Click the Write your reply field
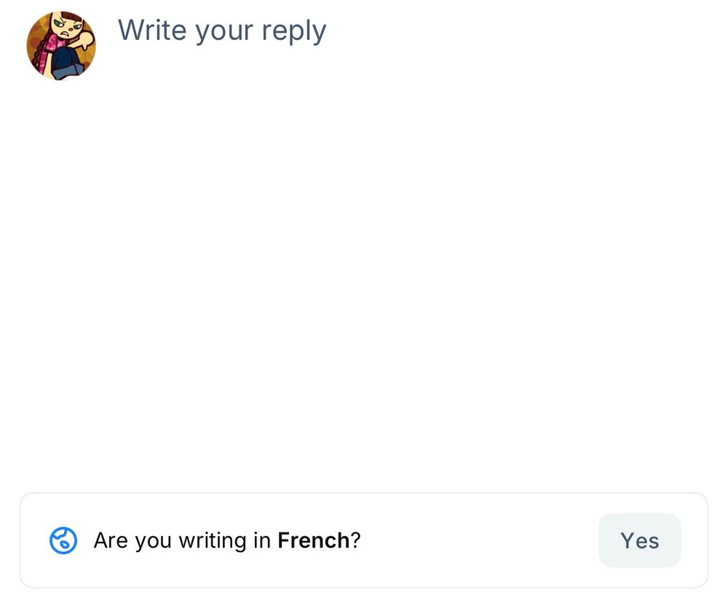 (223, 31)
